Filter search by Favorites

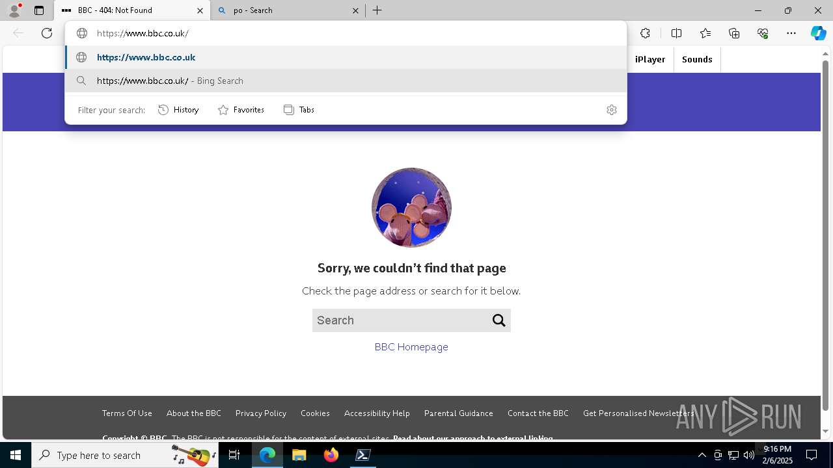[x=241, y=110]
